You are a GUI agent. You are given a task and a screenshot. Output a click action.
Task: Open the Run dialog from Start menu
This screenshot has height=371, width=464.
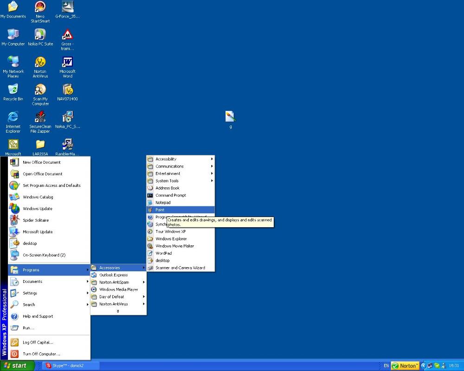pyautogui.click(x=49, y=328)
